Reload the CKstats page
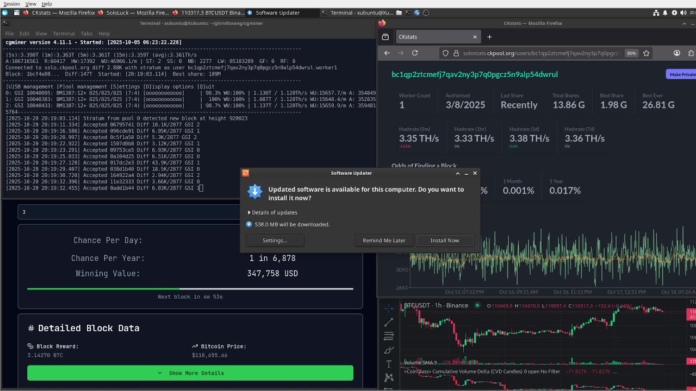 (x=415, y=53)
